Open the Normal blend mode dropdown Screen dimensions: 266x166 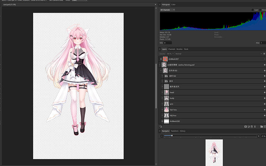(x=219, y=54)
